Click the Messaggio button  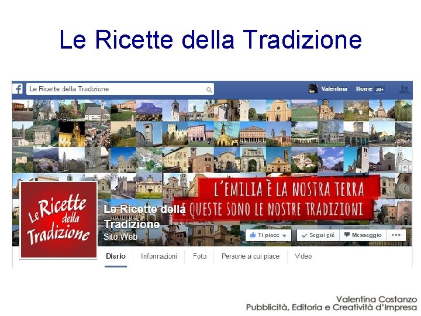click(x=363, y=235)
